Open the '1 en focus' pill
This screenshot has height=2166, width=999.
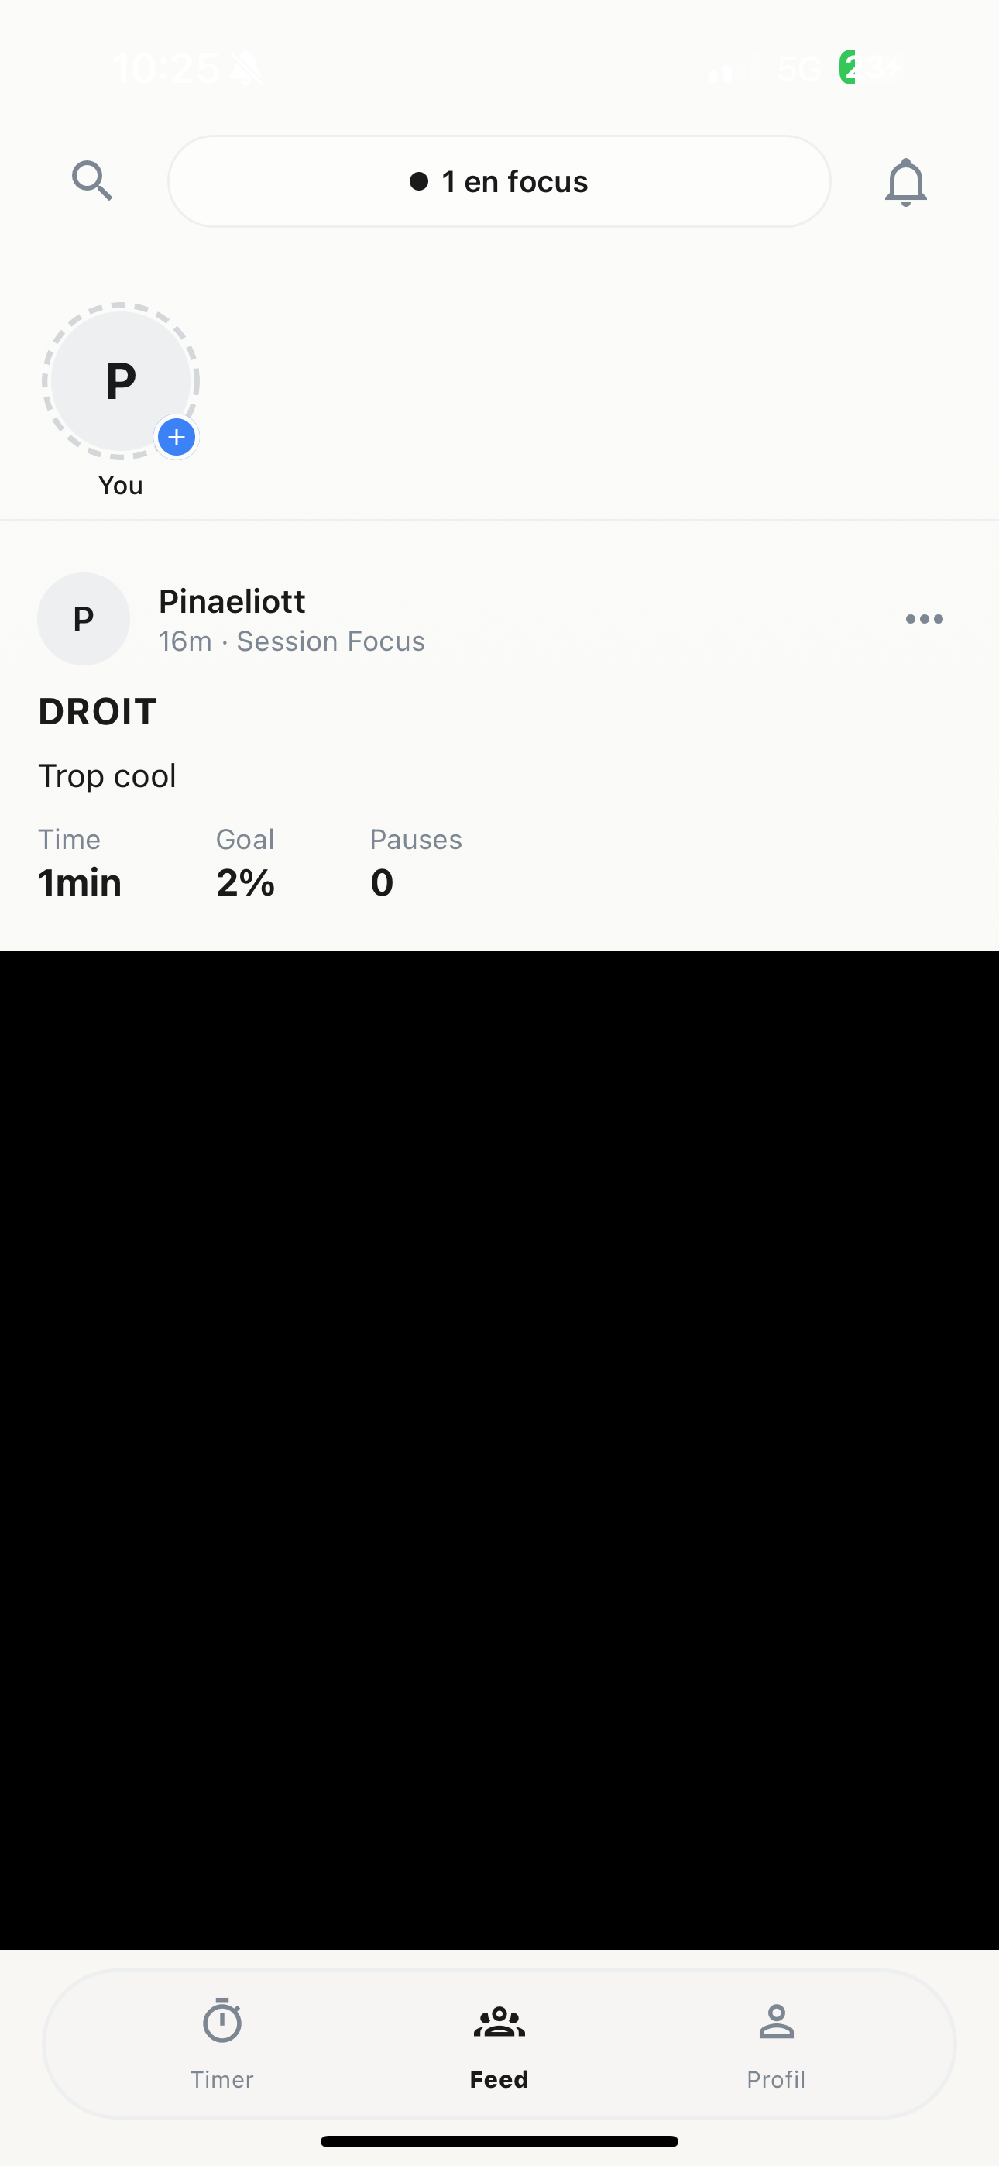[499, 181]
